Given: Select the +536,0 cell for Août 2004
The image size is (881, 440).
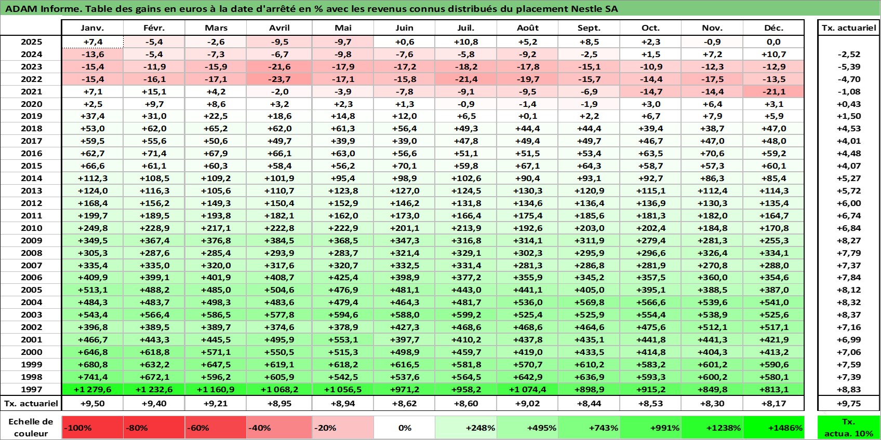Looking at the screenshot, I should [x=528, y=302].
